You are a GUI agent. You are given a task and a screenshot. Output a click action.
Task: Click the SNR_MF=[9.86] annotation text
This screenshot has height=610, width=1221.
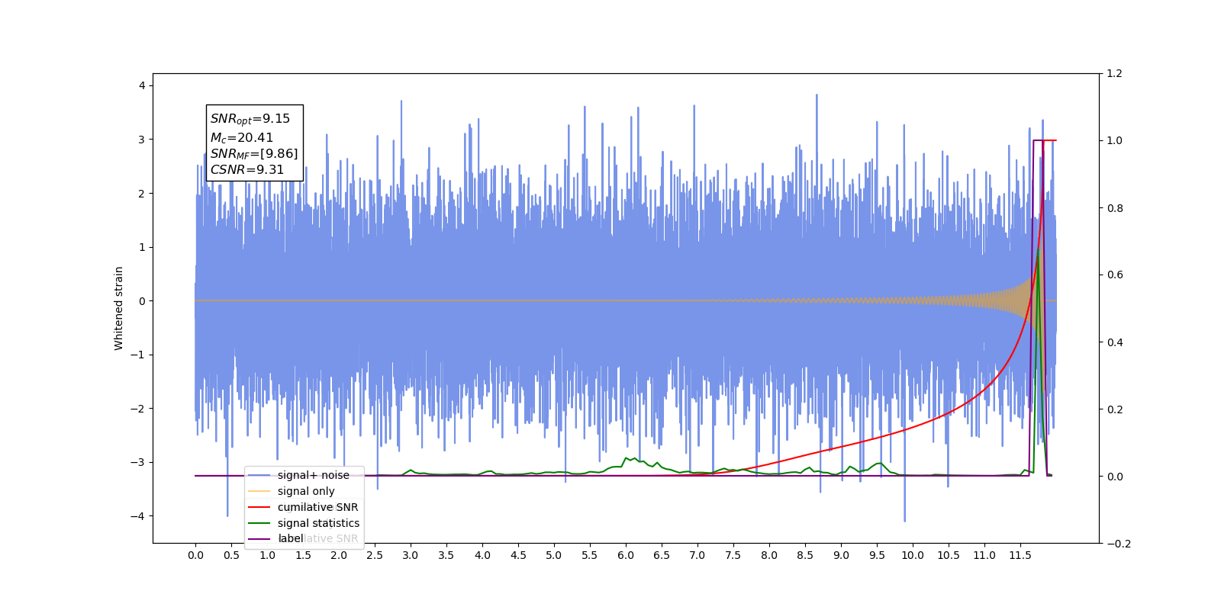254,154
